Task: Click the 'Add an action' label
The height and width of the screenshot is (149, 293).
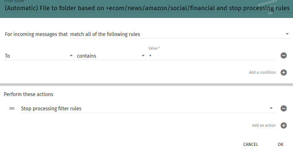Action: click(264, 125)
